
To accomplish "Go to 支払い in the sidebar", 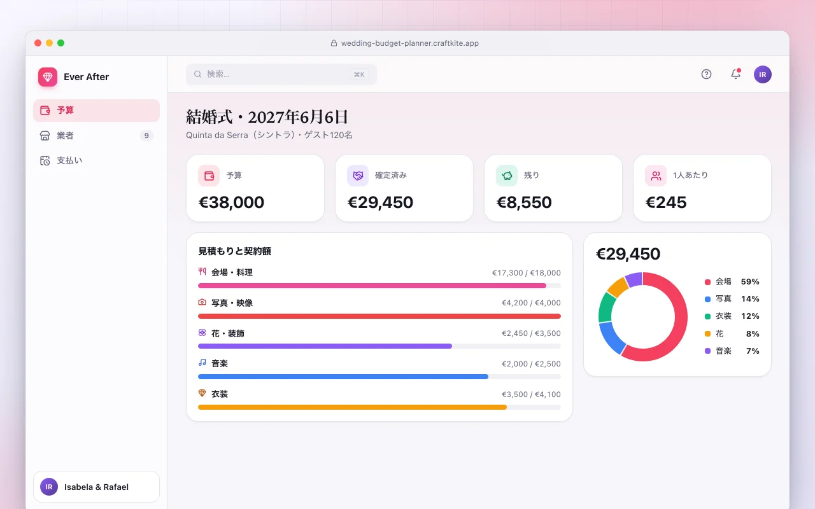I will click(x=96, y=160).
